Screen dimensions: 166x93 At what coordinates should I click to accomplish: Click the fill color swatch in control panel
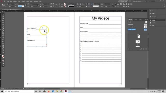click(x=65, y=4)
